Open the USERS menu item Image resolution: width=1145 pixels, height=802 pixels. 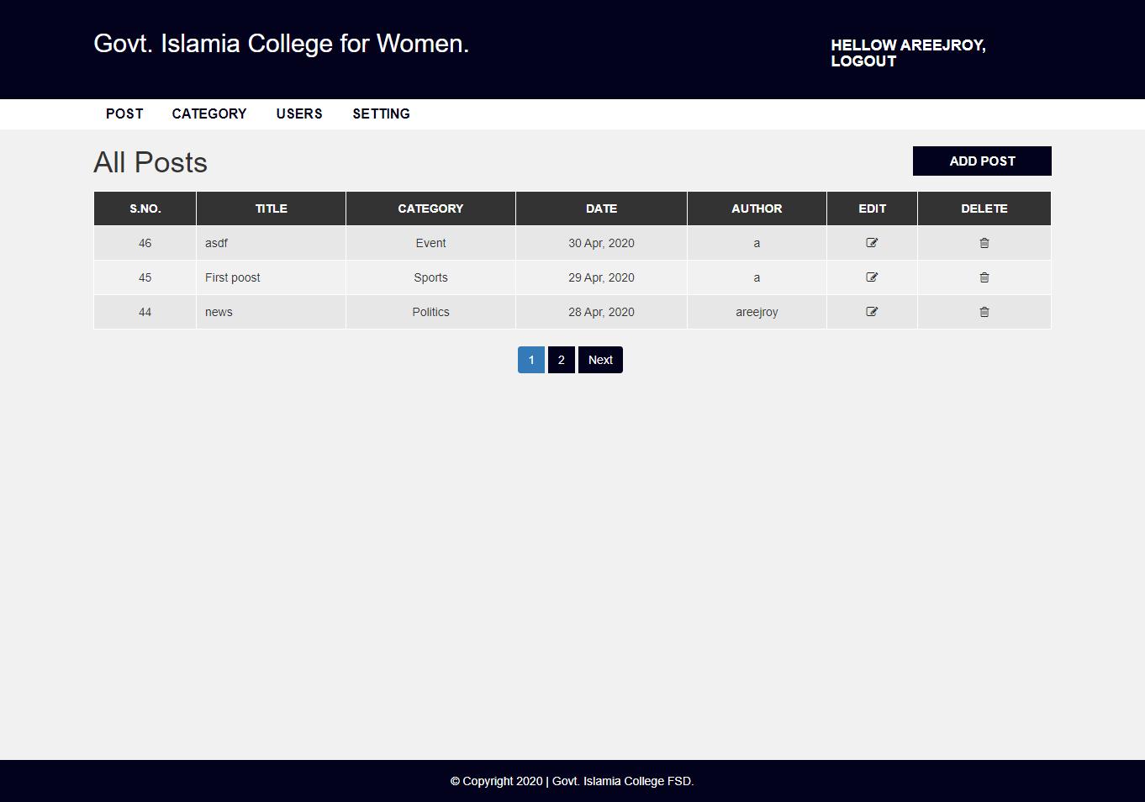pyautogui.click(x=299, y=113)
